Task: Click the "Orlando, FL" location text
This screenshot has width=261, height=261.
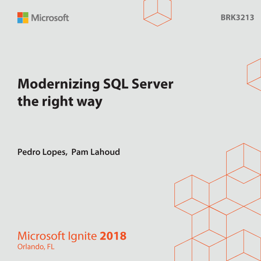Action: click(x=36, y=247)
